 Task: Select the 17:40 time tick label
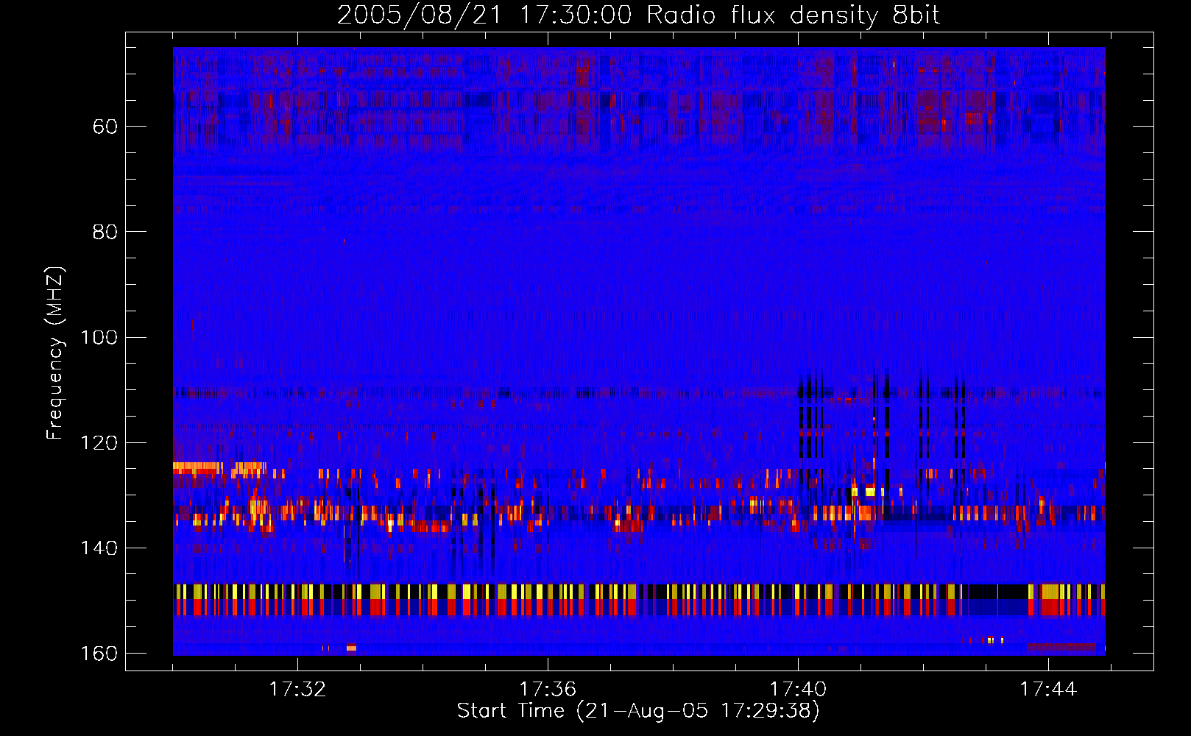[x=798, y=690]
